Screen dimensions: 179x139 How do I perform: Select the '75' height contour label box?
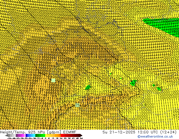[78, 105]
